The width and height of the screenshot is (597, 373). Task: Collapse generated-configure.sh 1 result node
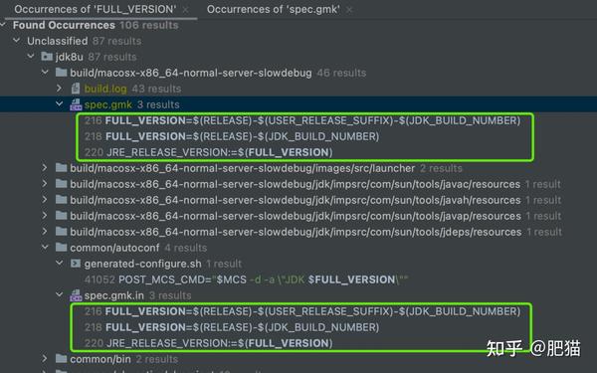[x=60, y=263]
